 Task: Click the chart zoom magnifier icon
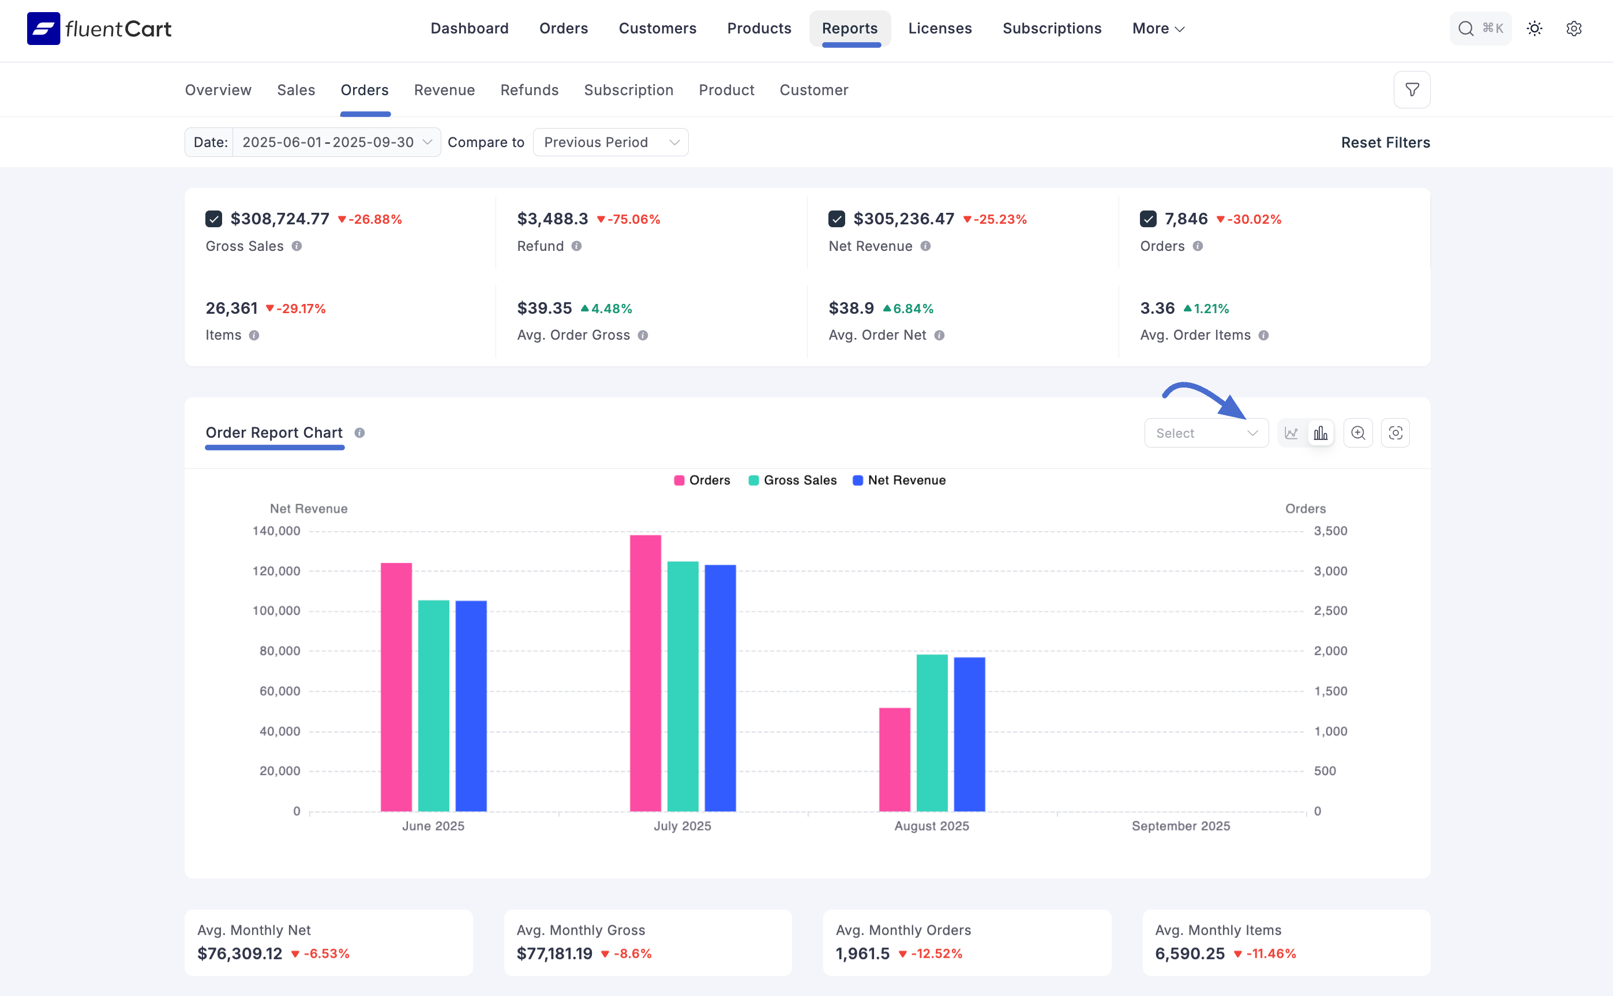coord(1358,433)
